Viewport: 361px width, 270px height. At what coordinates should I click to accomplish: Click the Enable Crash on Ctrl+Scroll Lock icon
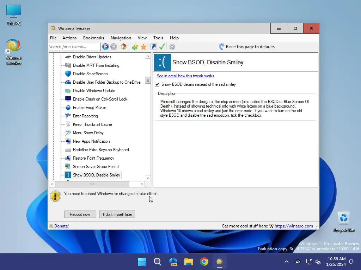[68, 99]
